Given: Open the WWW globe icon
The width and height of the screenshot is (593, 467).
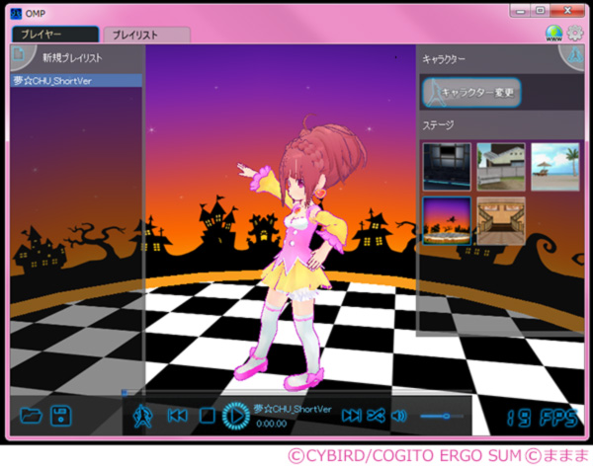Looking at the screenshot, I should (x=554, y=34).
